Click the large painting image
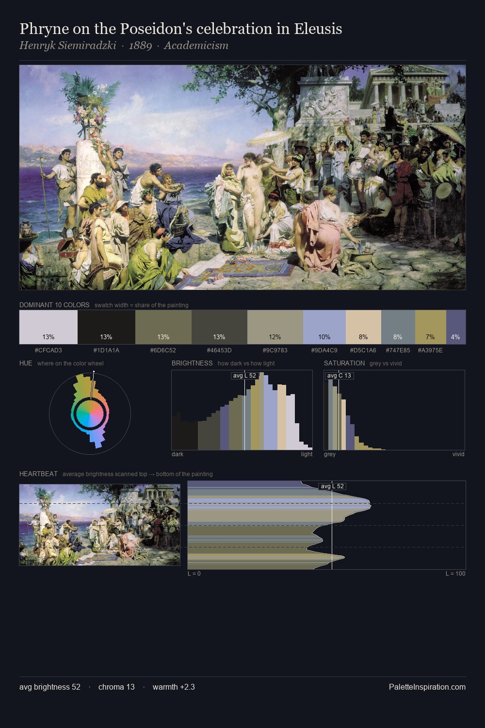Viewport: 485px width, 728px height. (242, 178)
